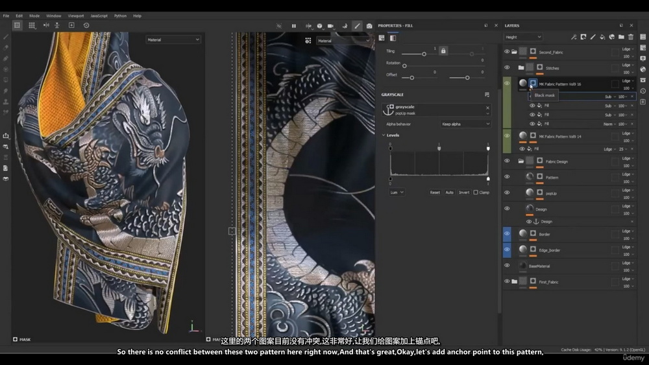The height and width of the screenshot is (365, 649).
Task: Add a fill layer with bucket icon
Action: 602,37
